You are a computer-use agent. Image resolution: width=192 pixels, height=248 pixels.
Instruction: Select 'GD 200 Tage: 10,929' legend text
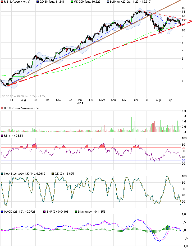pyautogui.click(x=87, y=2)
